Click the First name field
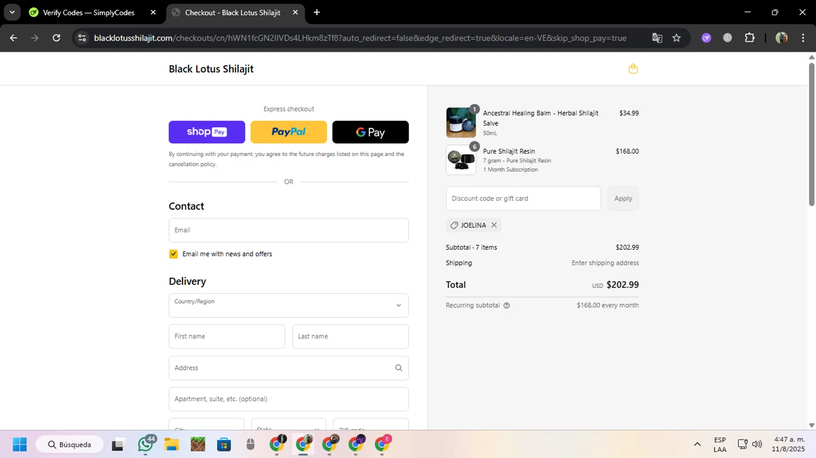 [x=227, y=336]
